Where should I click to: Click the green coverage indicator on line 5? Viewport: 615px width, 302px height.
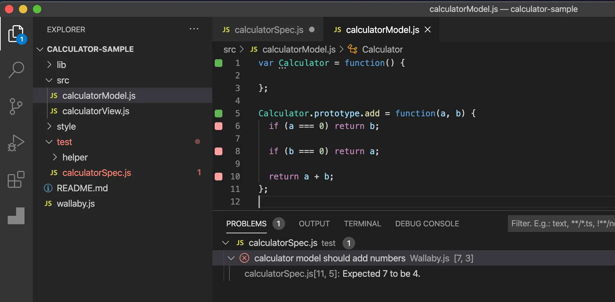point(219,114)
